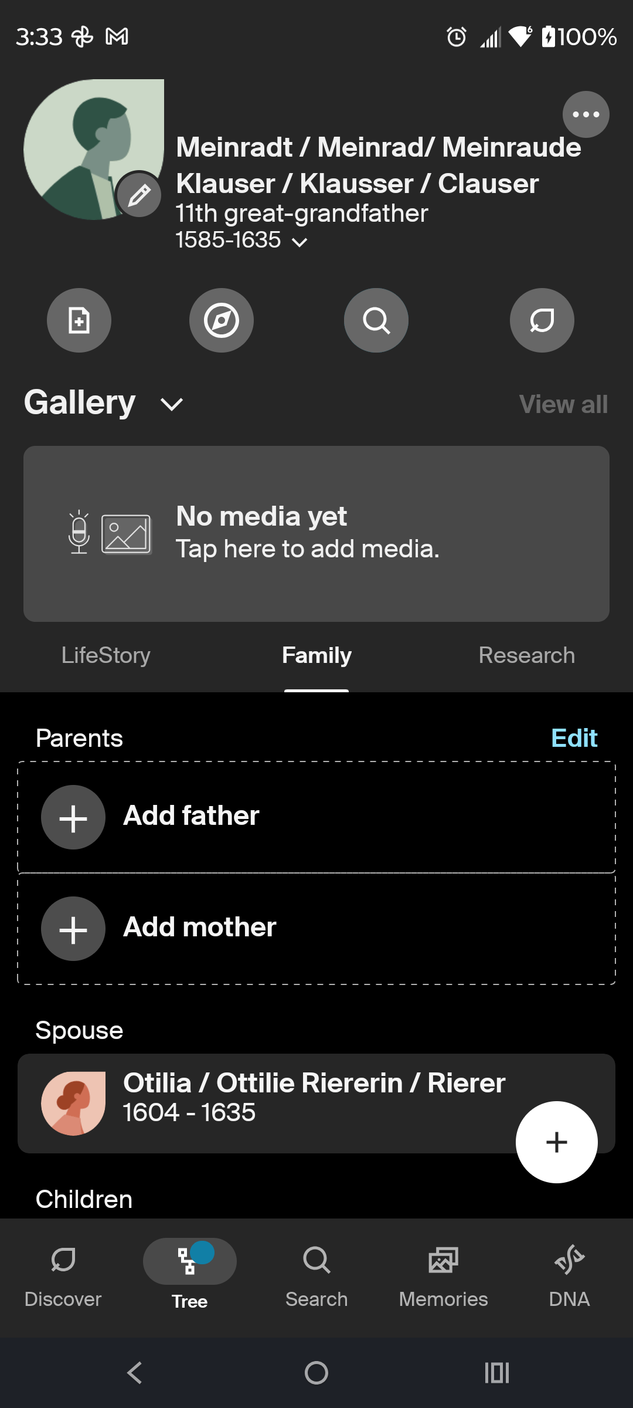This screenshot has width=633, height=1408.
Task: Tap the white floating plus button
Action: 556,1142
